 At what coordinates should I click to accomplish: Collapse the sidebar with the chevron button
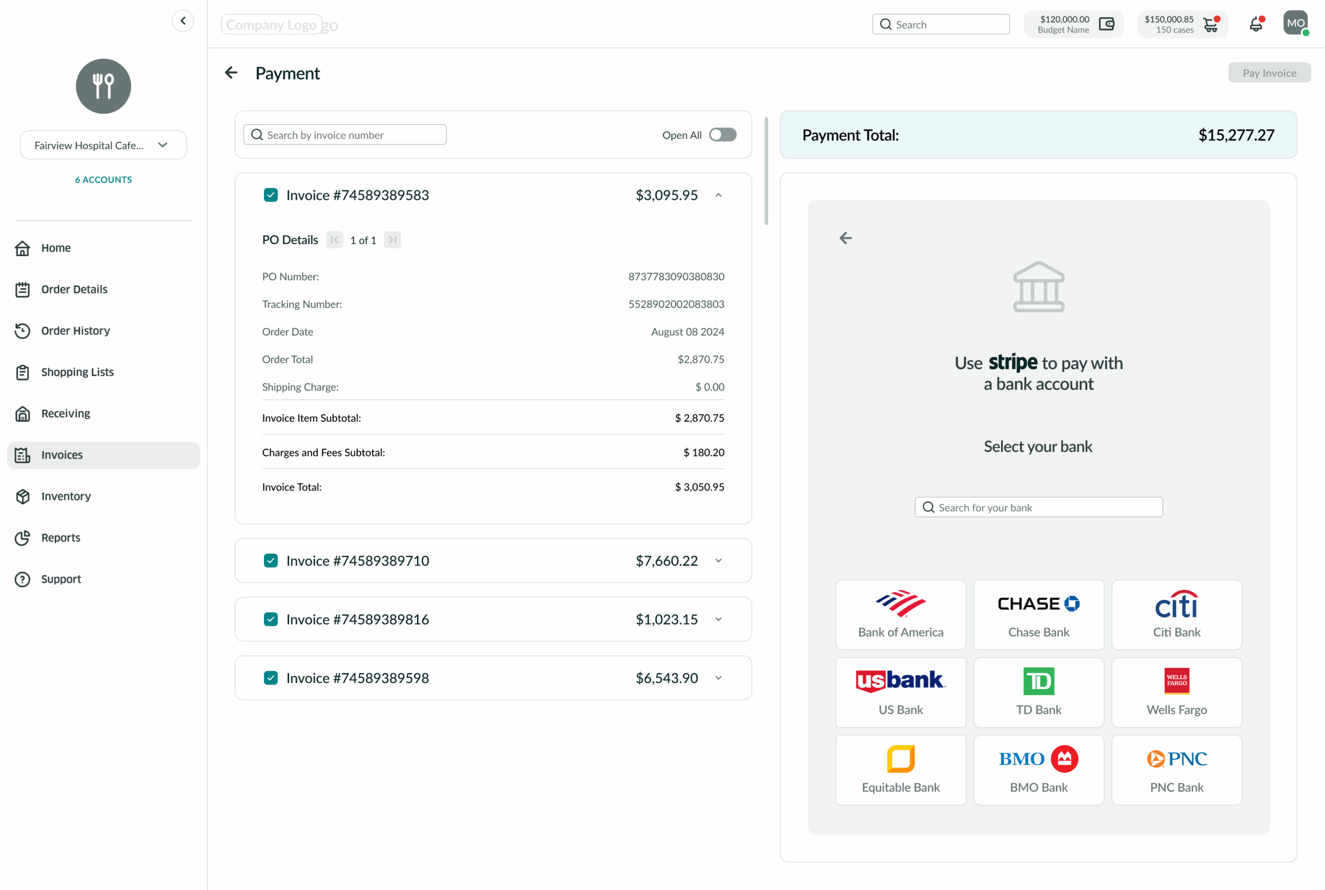[x=183, y=21]
